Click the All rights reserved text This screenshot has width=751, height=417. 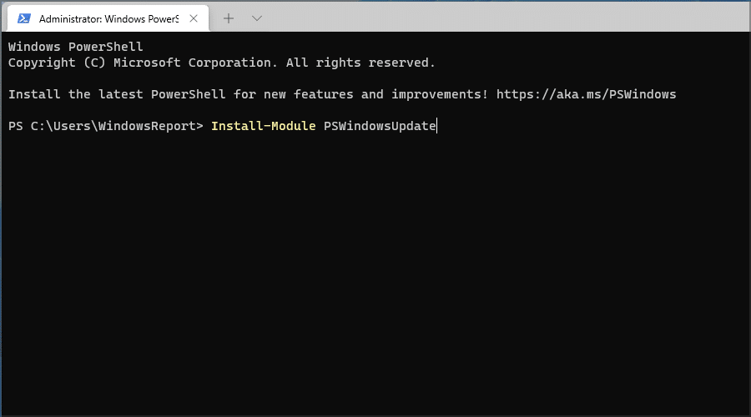360,63
